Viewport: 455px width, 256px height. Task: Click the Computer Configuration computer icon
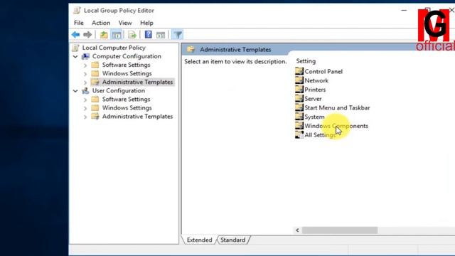(x=85, y=56)
